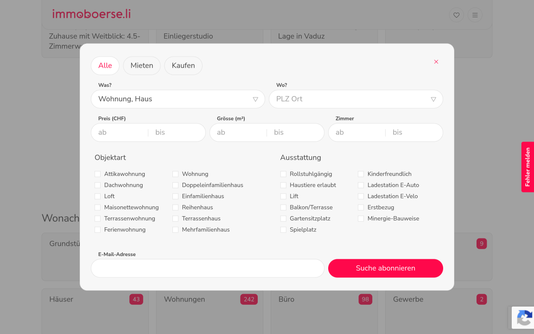Tick the Ferienwohnung checkbox
Screen dimensions: 534x334
pos(98,230)
